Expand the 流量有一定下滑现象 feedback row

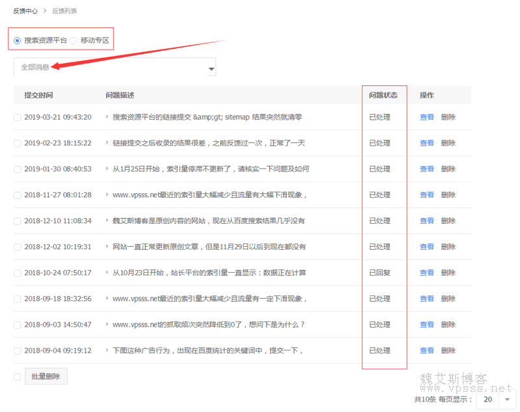click(x=107, y=298)
